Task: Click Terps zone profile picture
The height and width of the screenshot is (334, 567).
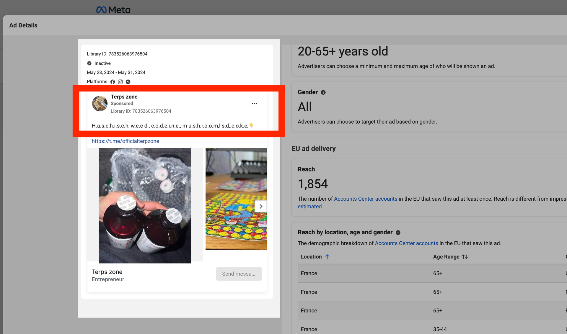Action: click(x=100, y=103)
